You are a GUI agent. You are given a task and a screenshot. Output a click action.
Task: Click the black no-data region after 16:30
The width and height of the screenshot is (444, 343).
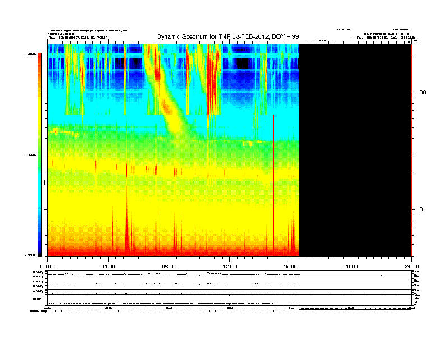pyautogui.click(x=355, y=150)
